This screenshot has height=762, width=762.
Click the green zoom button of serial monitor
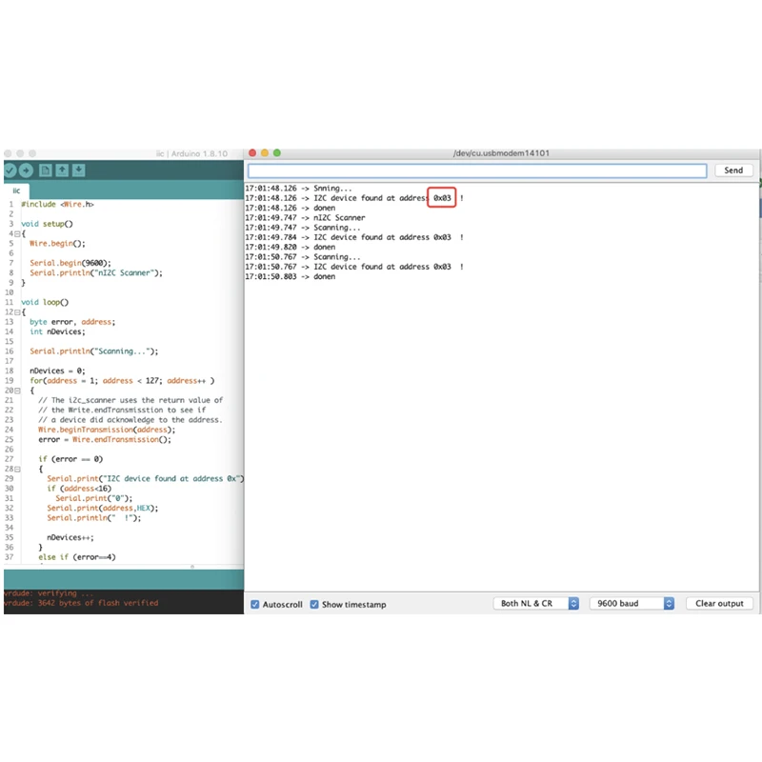[276, 153]
